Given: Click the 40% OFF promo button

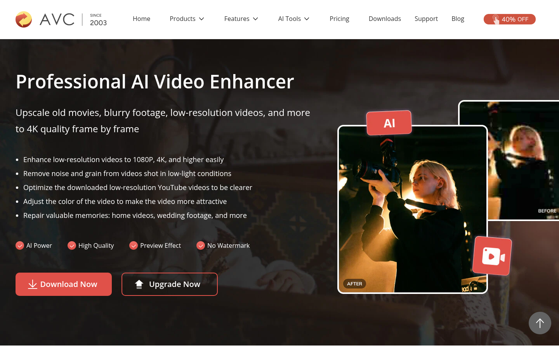Looking at the screenshot, I should [x=510, y=19].
